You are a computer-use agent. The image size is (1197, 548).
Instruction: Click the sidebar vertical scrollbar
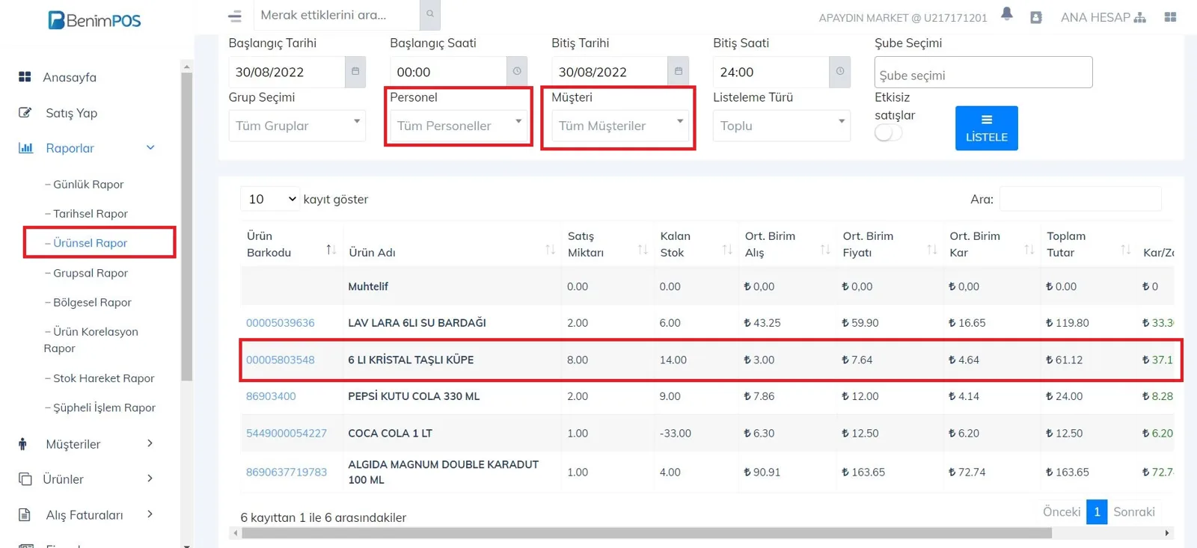pos(187,227)
